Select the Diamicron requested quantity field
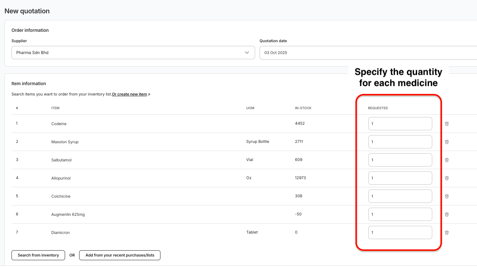The image size is (477, 268). coord(400,232)
